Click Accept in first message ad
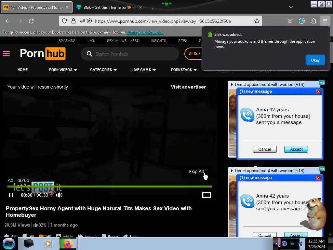Image resolution: width=333 pixels, height=250 pixels. [x=296, y=149]
